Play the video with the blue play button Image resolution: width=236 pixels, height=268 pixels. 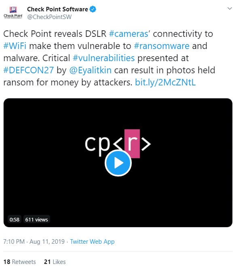(x=118, y=163)
